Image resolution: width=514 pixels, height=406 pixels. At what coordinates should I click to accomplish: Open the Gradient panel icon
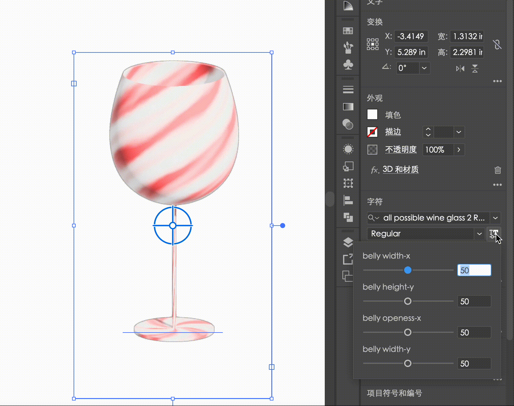coord(348,107)
